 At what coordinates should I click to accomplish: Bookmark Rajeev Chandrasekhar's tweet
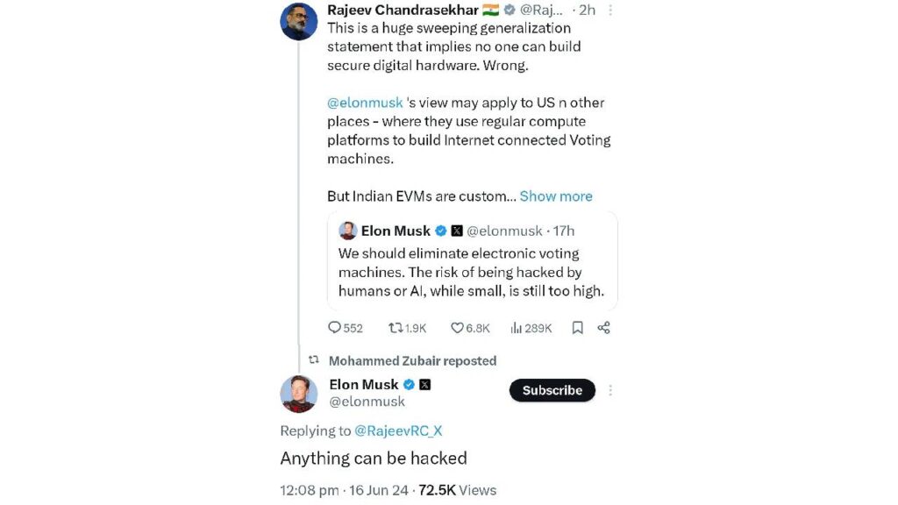click(577, 328)
